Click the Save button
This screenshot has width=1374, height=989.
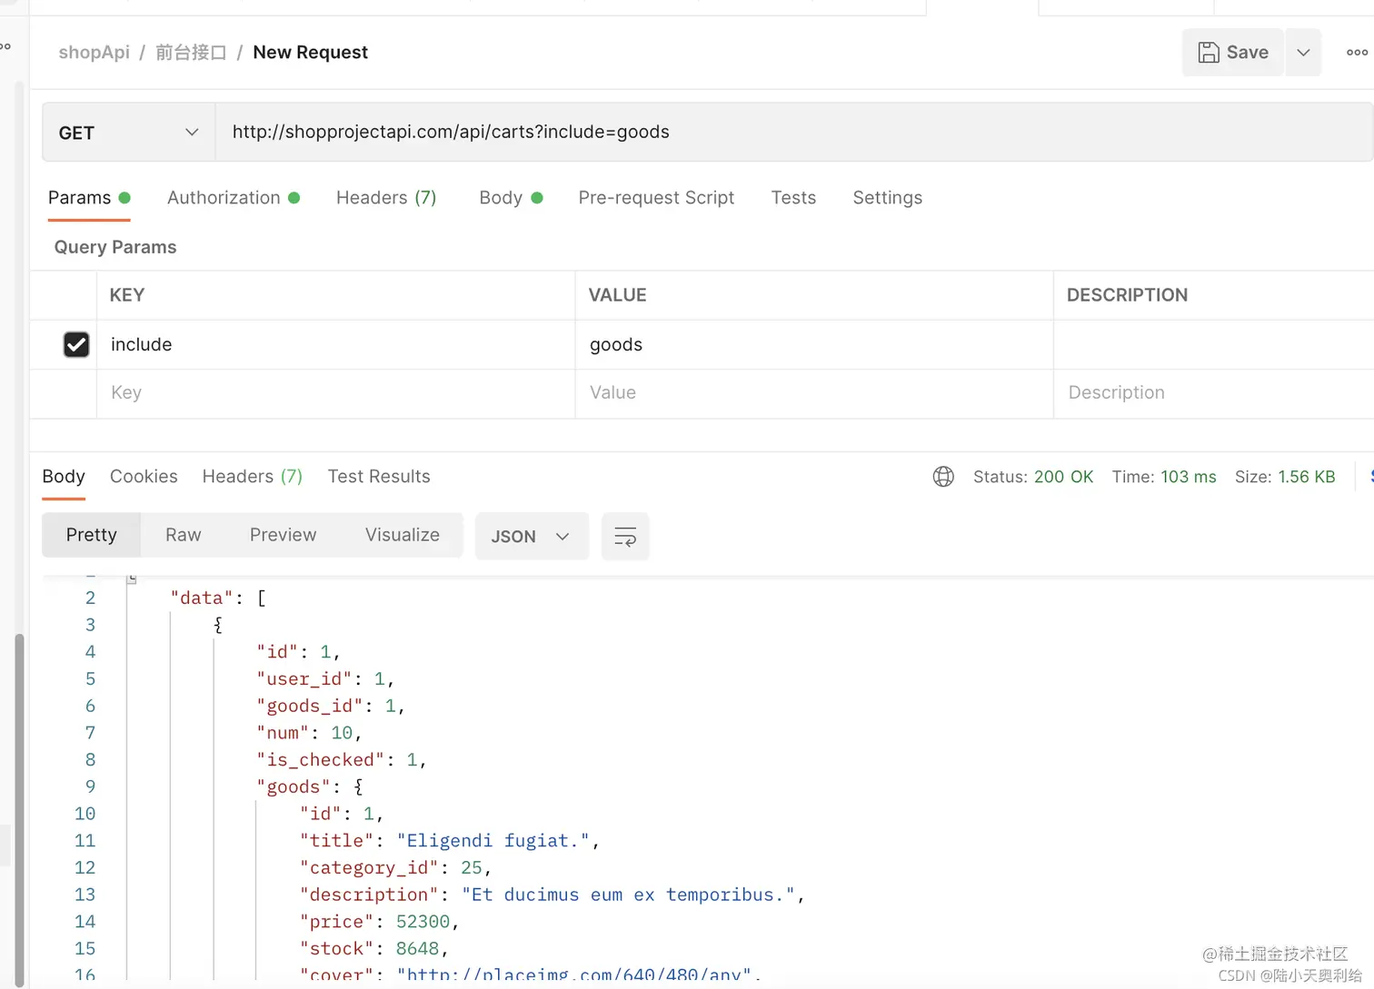pyautogui.click(x=1232, y=53)
